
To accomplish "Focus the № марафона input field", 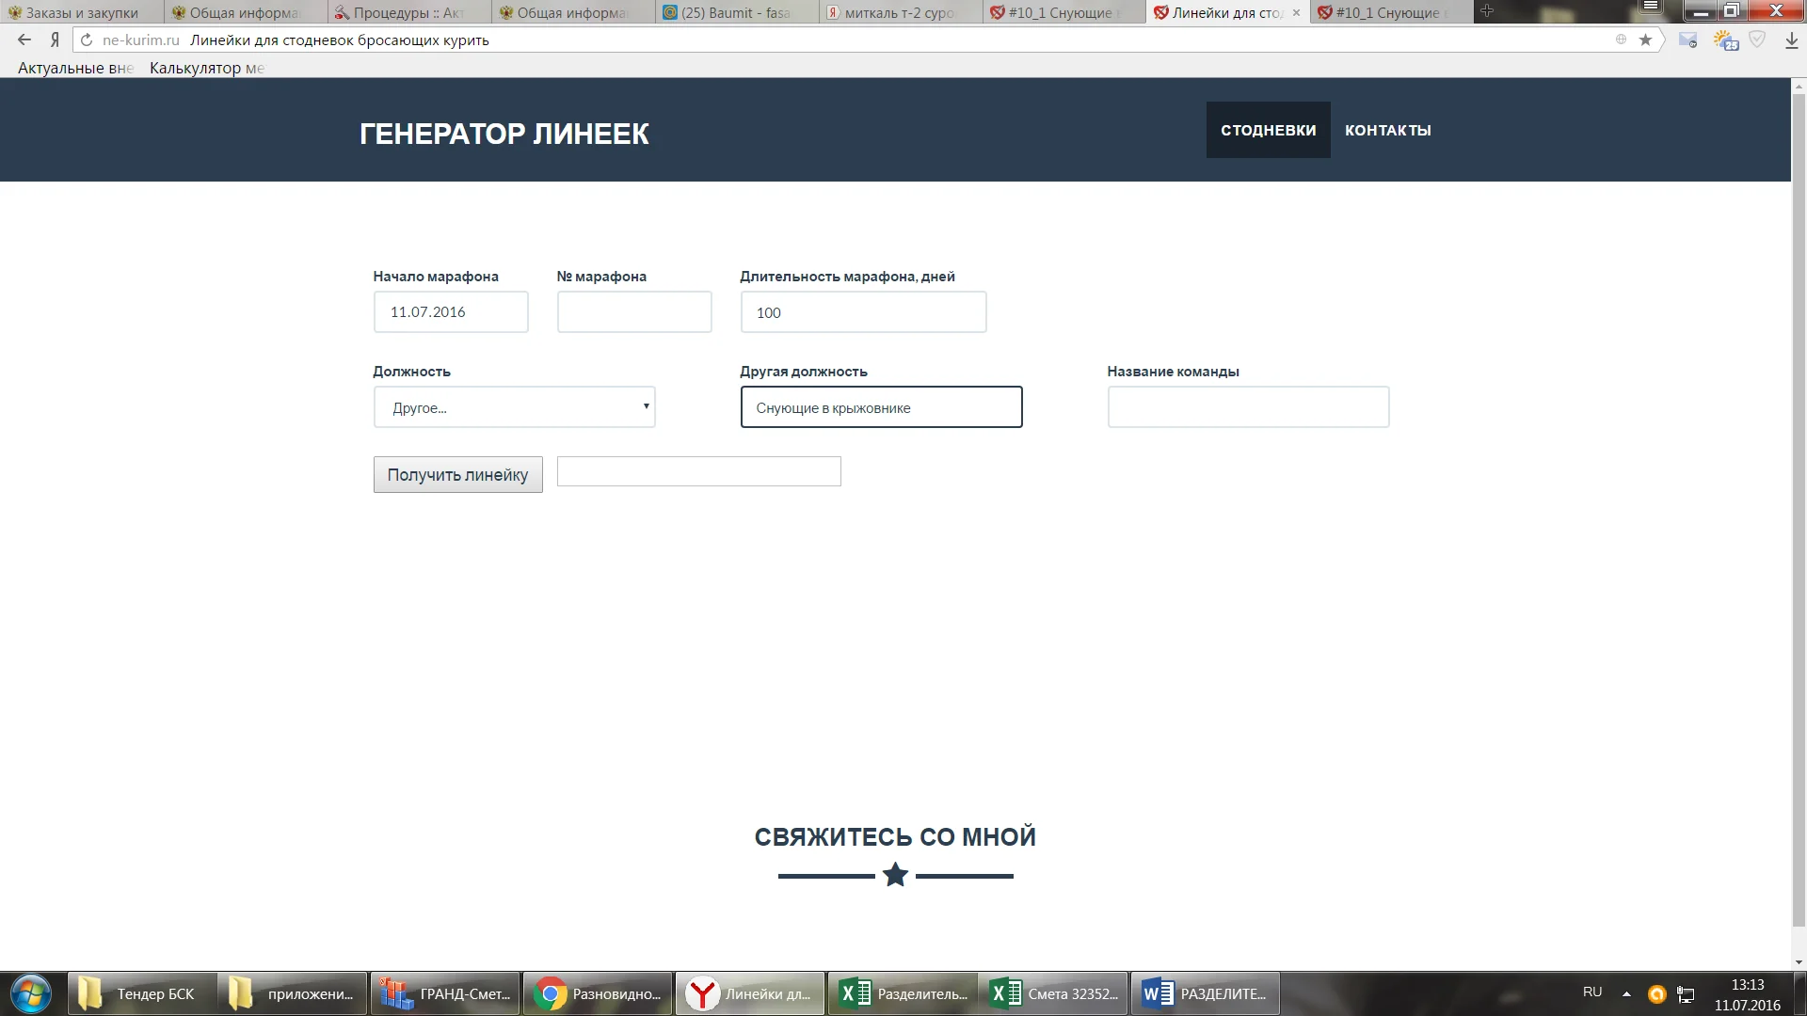I will pyautogui.click(x=633, y=311).
